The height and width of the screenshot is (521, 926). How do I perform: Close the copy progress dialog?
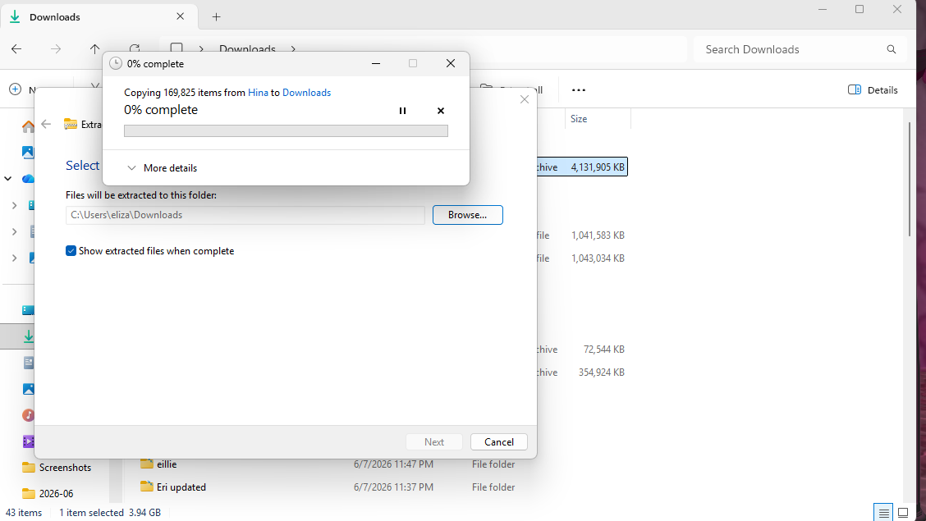click(x=451, y=63)
